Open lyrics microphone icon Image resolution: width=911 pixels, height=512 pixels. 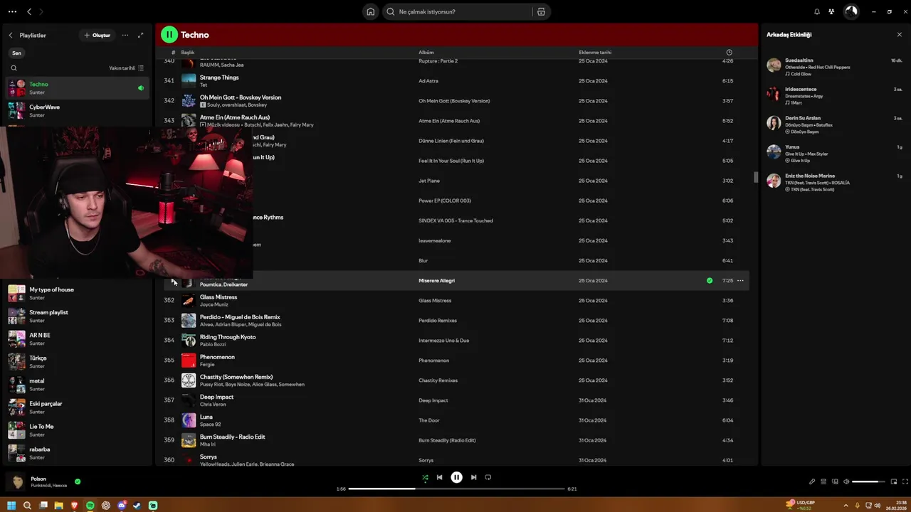point(812,481)
